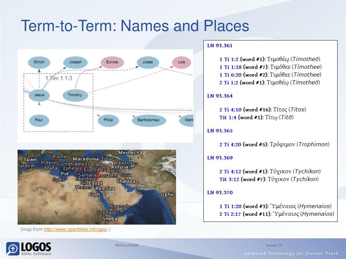Screen dimensions: 346x259
Task: Click the Chaldea map label
Action: [x=126, y=181]
